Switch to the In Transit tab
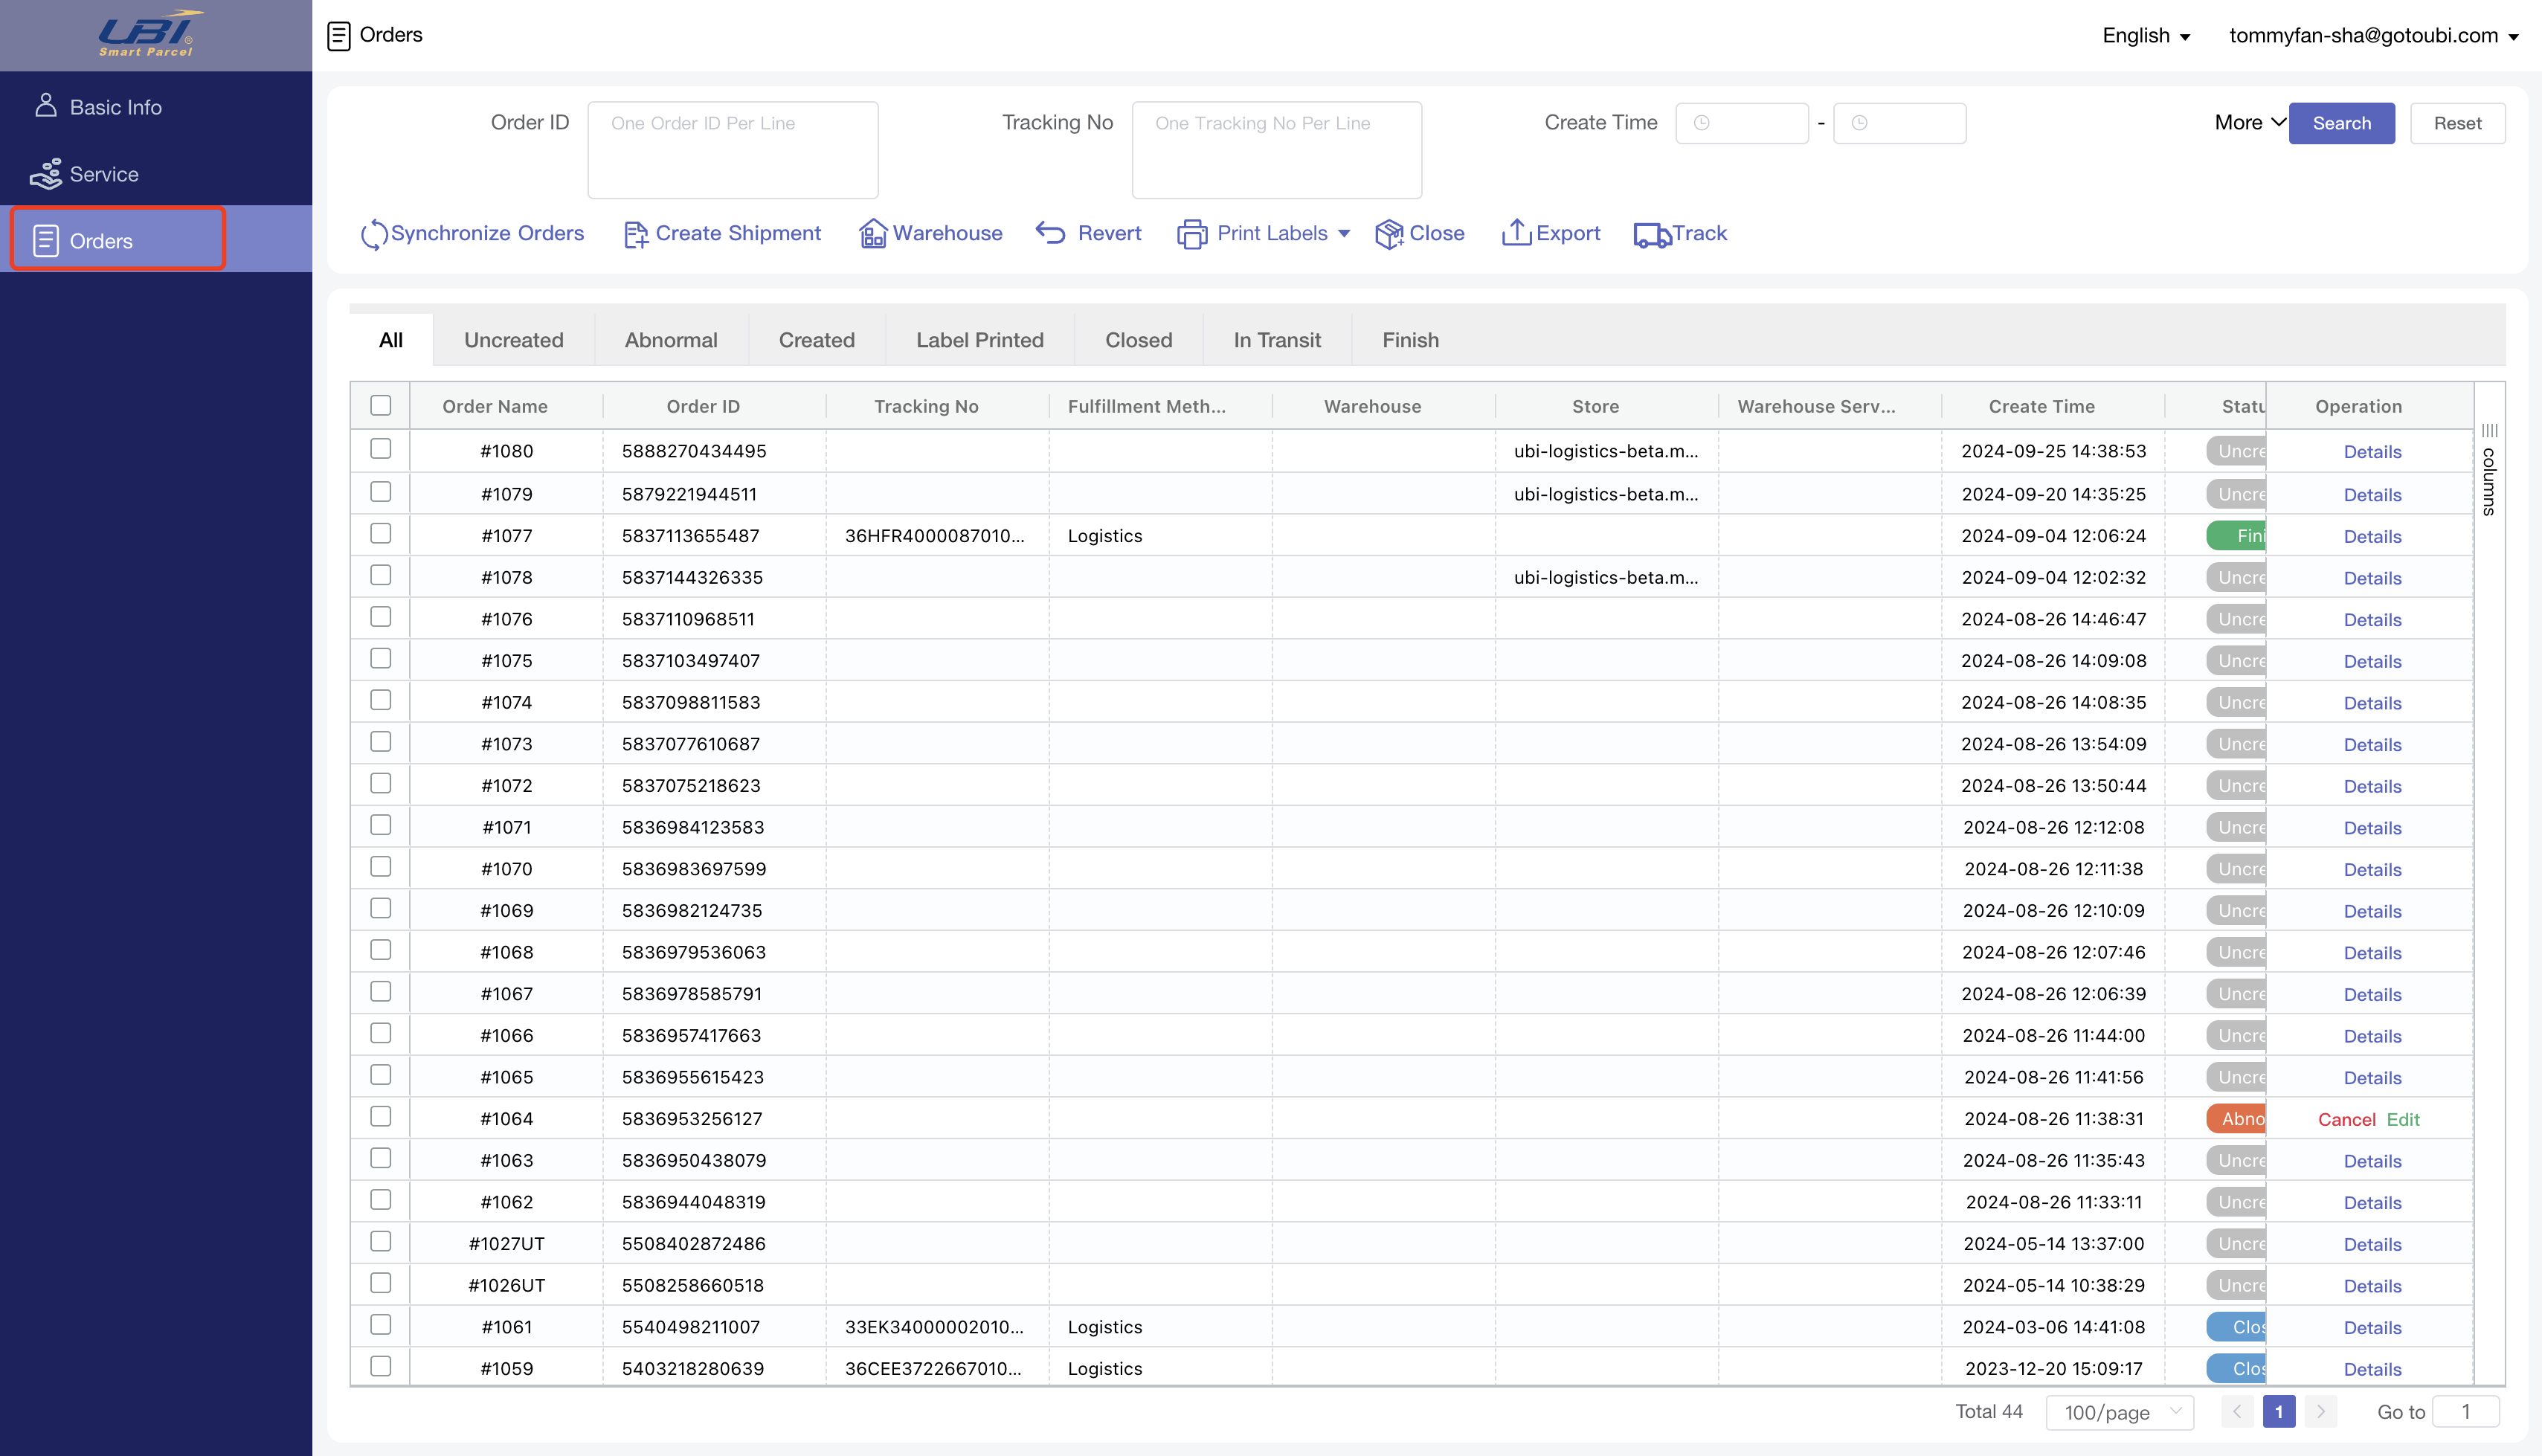This screenshot has height=1456, width=2542. [x=1277, y=340]
